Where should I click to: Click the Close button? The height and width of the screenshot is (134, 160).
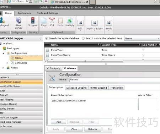click(74, 129)
